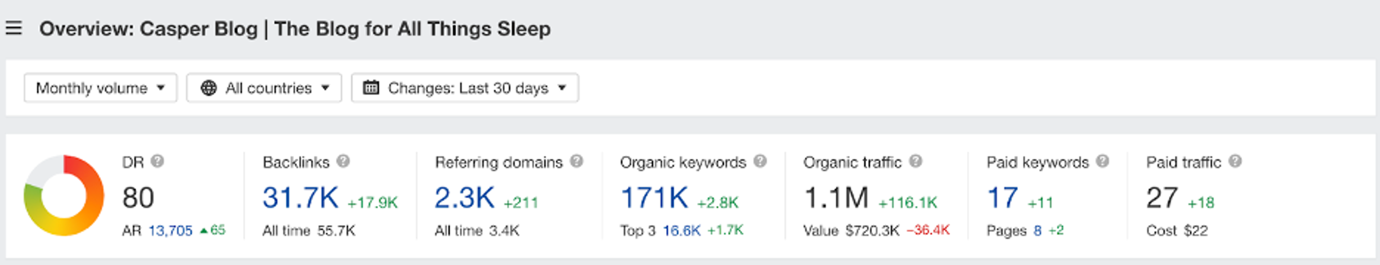Click the Referring domains help icon
The width and height of the screenshot is (1380, 265).
click(x=576, y=161)
